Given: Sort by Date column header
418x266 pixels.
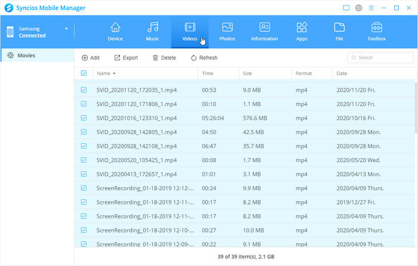Looking at the screenshot, I should click(x=342, y=73).
